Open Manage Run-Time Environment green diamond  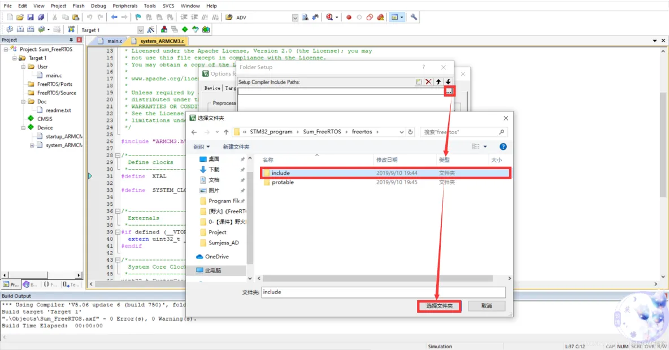click(x=185, y=29)
